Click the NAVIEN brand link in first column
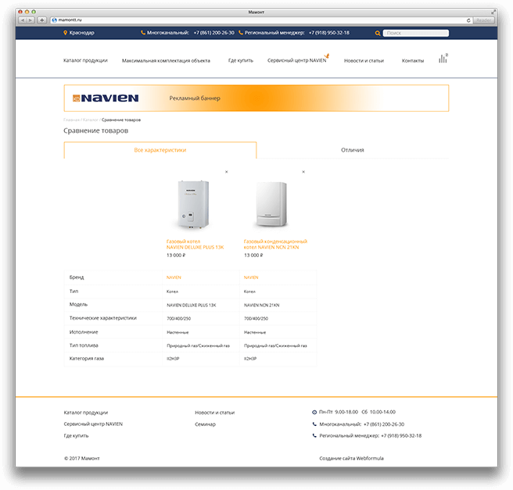Viewport: 513px width, 490px height. tap(174, 277)
